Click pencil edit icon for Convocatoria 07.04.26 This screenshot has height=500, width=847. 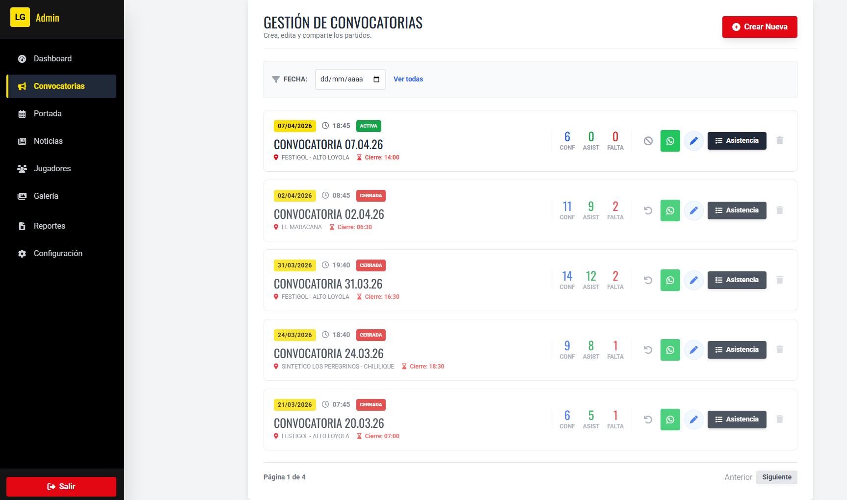[x=693, y=141]
